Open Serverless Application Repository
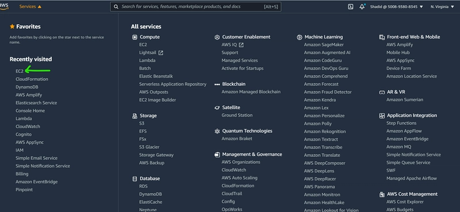 [x=173, y=84]
